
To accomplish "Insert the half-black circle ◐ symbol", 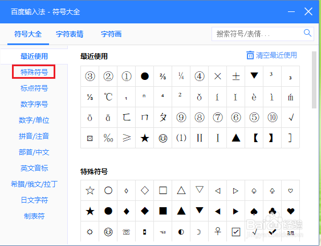I will tap(181, 232).
